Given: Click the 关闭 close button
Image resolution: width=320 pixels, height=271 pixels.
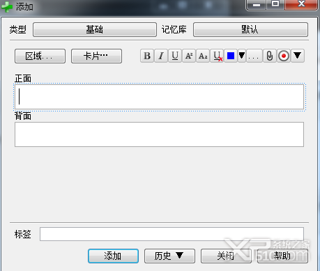Looking at the screenshot, I should tap(226, 256).
